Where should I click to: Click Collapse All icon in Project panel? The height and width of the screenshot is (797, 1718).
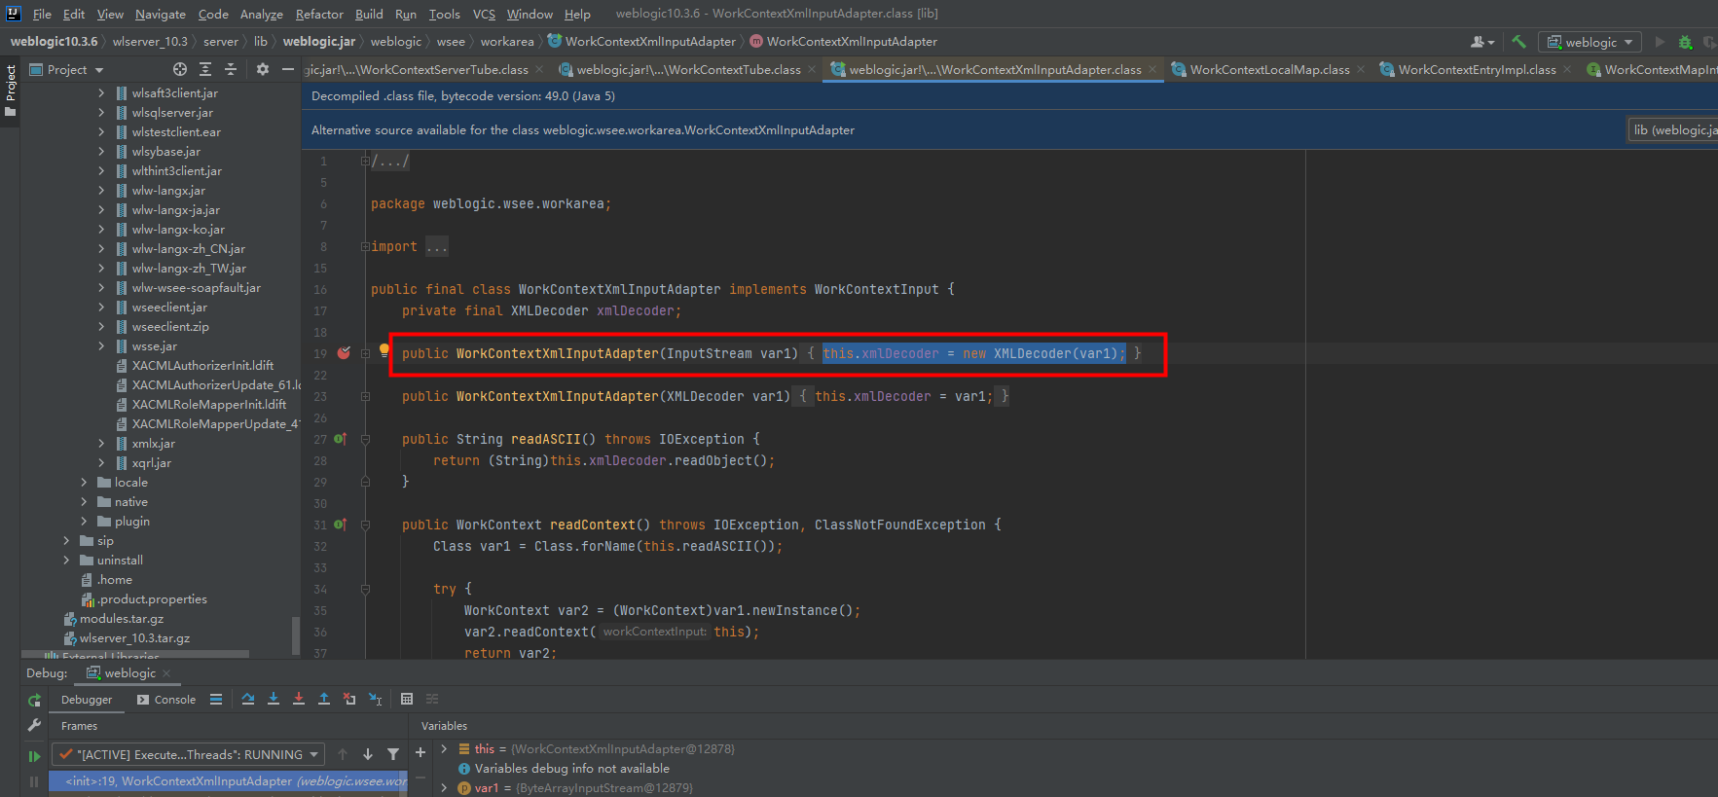[231, 69]
